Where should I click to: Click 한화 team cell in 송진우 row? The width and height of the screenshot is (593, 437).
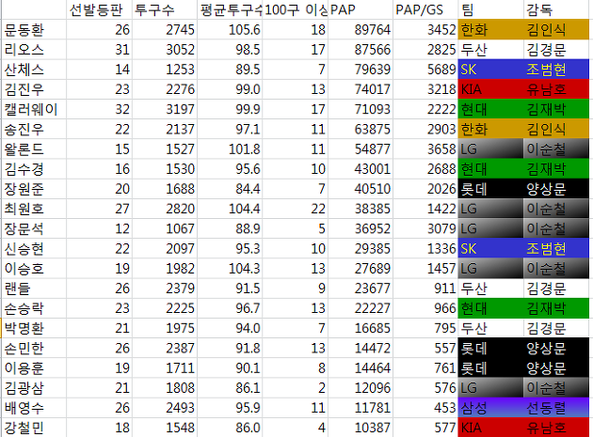[x=490, y=129]
